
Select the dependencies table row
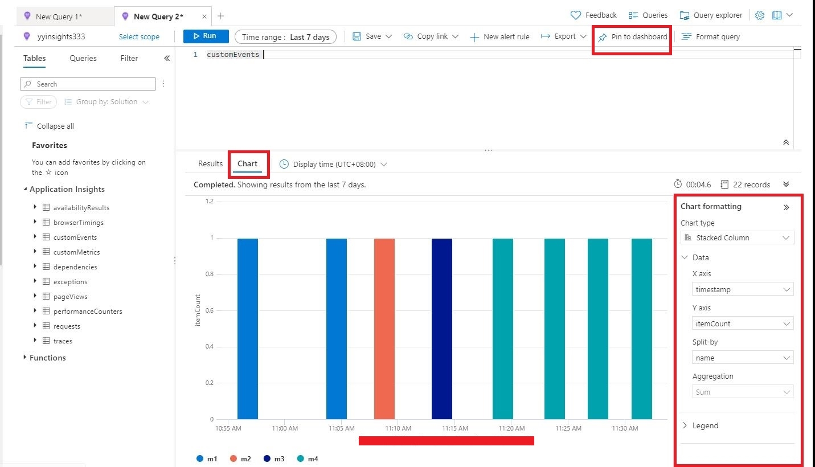tap(75, 267)
